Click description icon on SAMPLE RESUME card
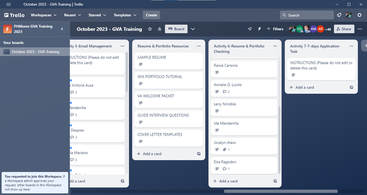367x195 pixels. 141,64
